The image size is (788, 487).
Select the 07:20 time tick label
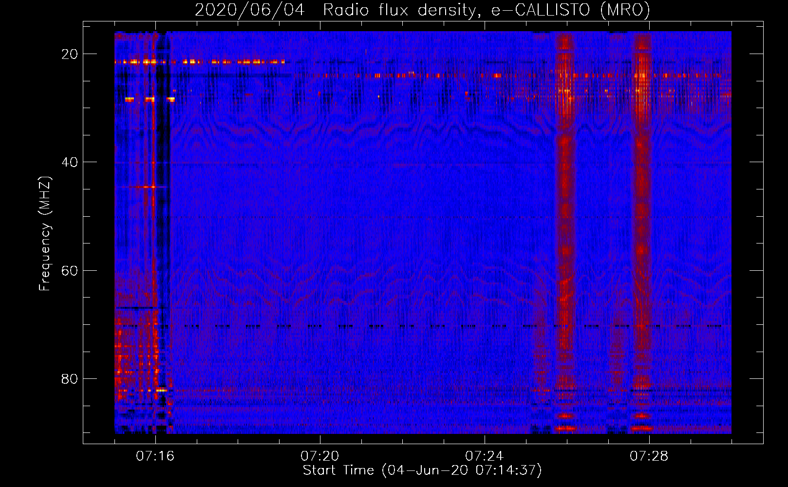click(x=320, y=456)
